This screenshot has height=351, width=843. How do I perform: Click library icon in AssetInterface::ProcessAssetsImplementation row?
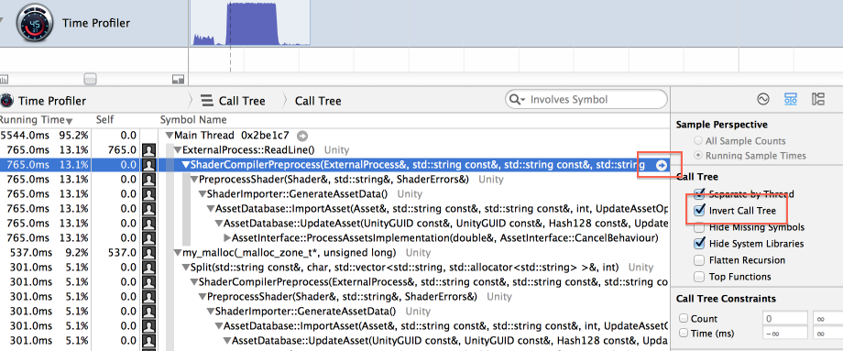[x=148, y=237]
